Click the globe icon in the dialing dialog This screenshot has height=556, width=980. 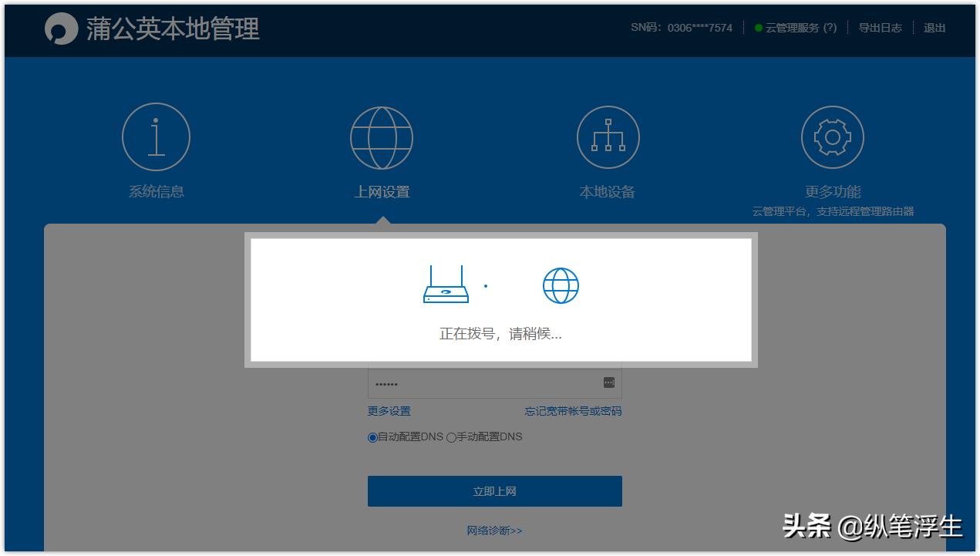click(561, 284)
